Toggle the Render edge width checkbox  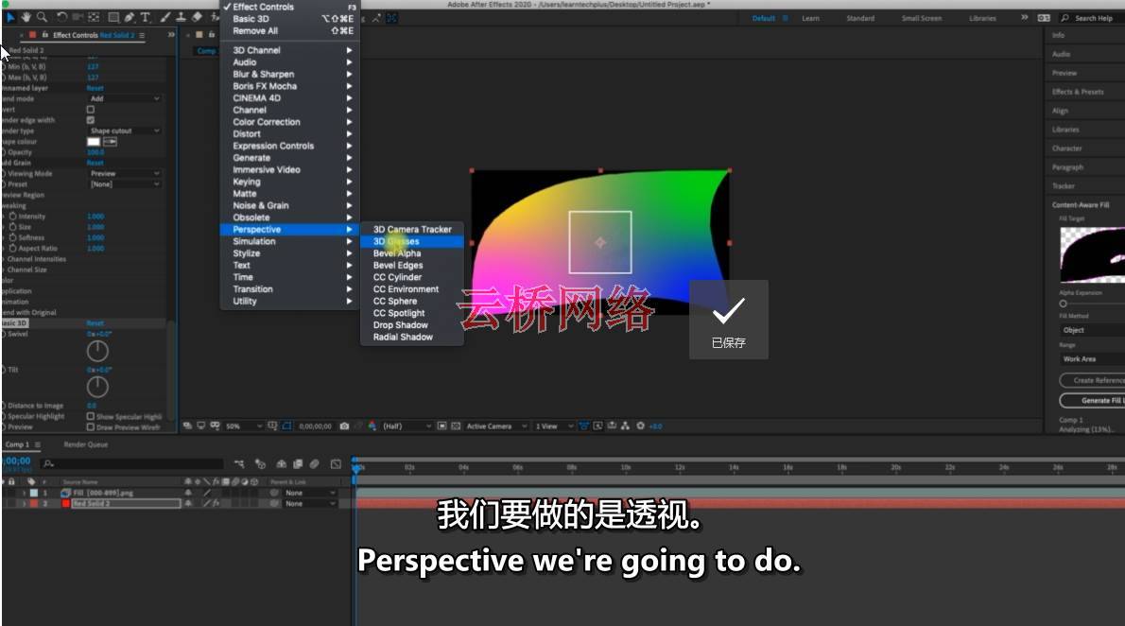pyautogui.click(x=91, y=120)
